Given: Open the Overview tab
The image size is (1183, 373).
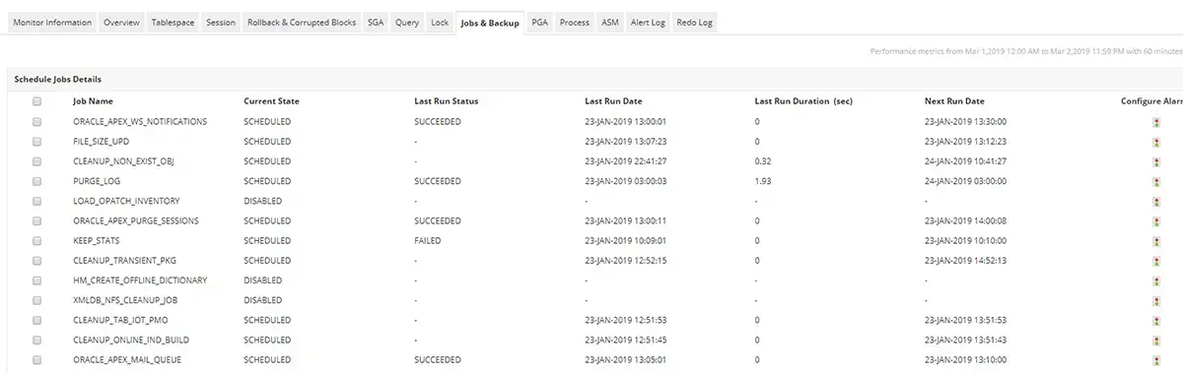Looking at the screenshot, I should (x=121, y=22).
